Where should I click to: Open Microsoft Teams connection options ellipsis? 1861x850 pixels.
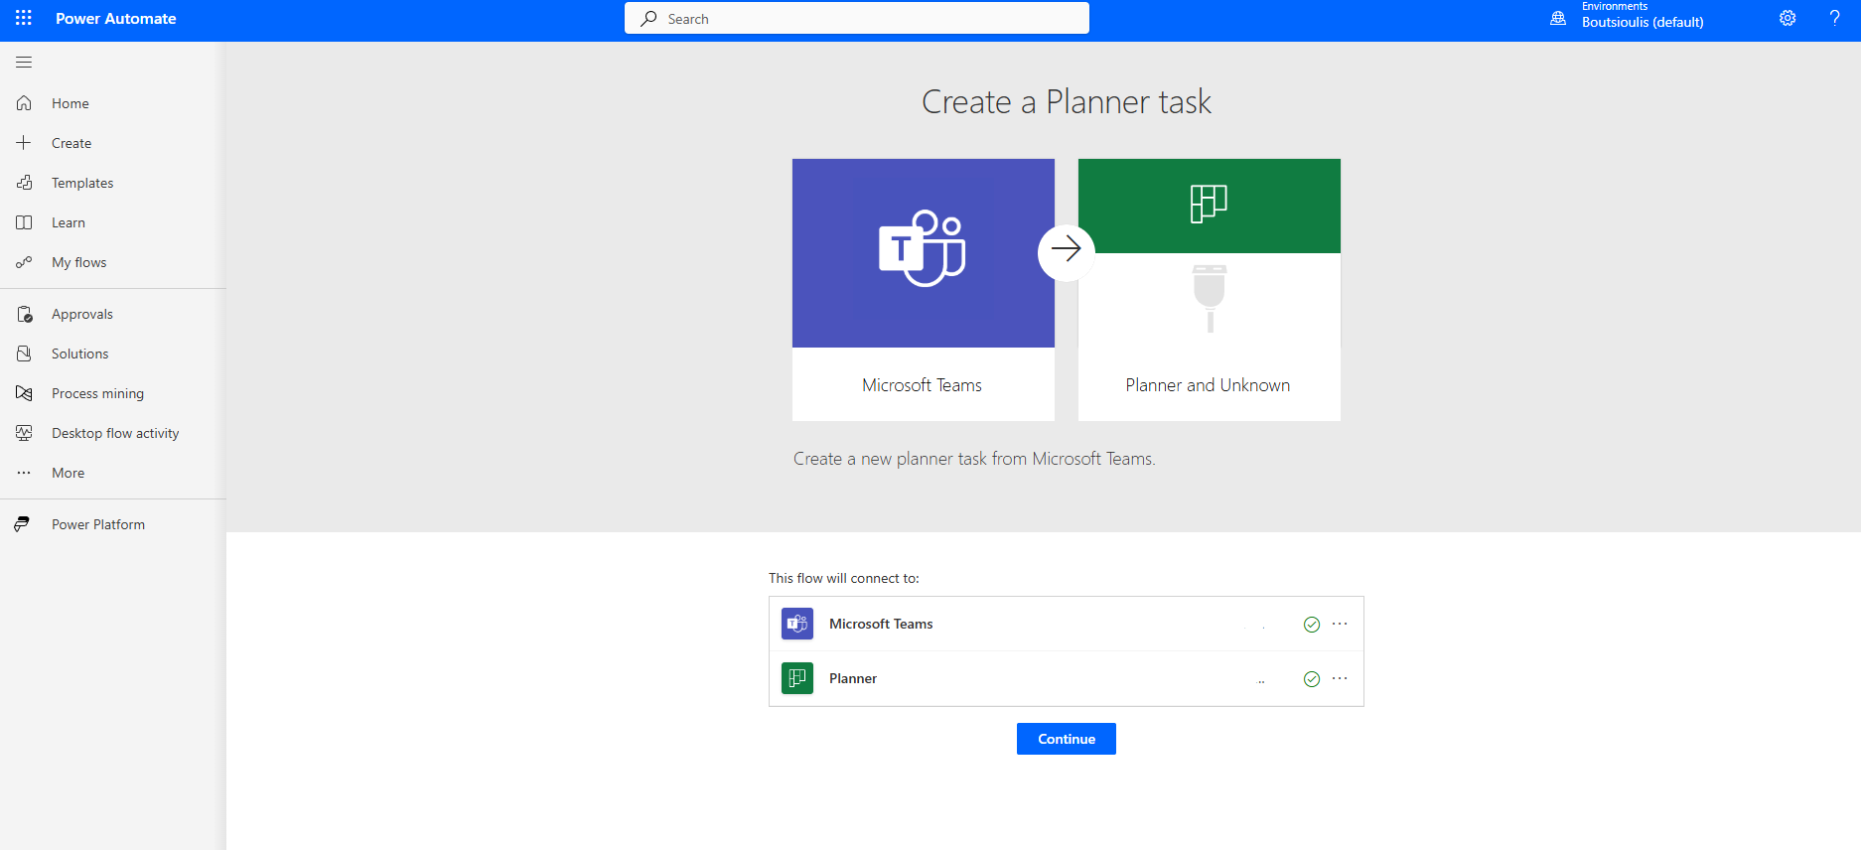click(x=1340, y=624)
